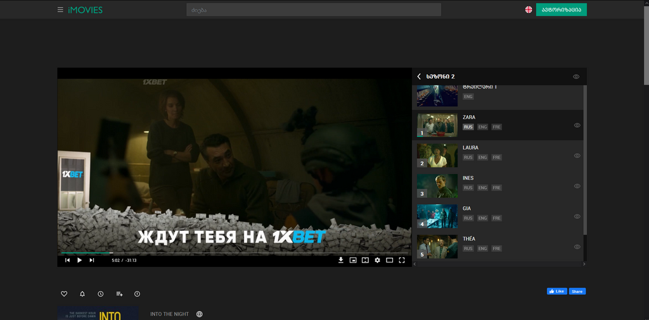Select ENG audio for GIA episode
Viewport: 649px width, 320px height.
482,218
